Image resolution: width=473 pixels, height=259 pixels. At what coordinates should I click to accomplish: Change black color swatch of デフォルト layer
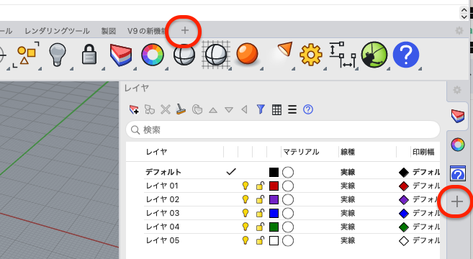[274, 172]
